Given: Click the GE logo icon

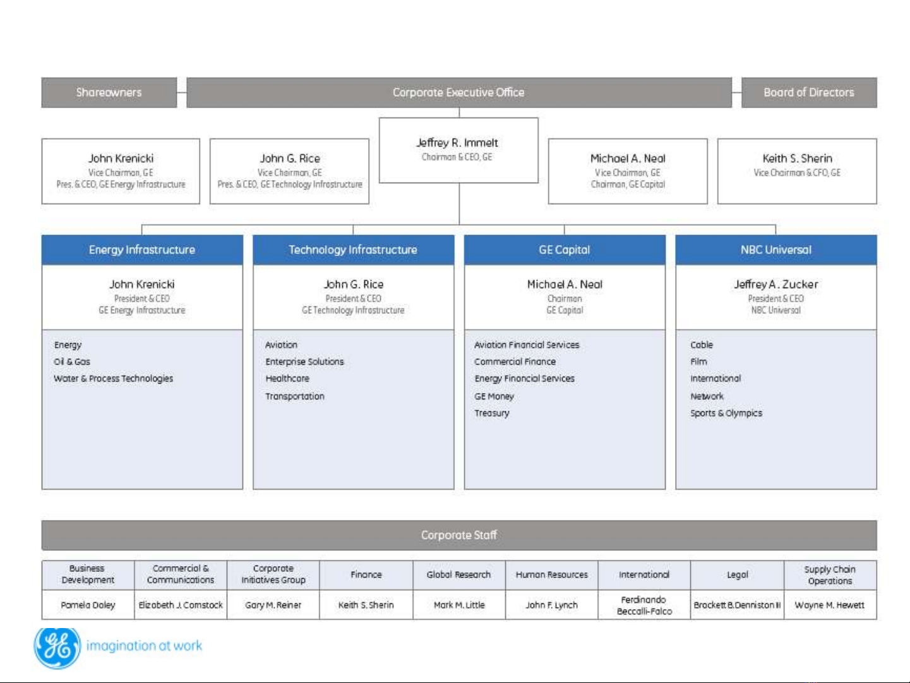Looking at the screenshot, I should point(57,647).
